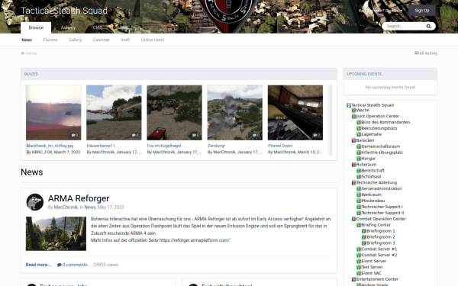This screenshot has width=458, height=286.
Task: Click the Event Server channel icon
Action: [359, 261]
